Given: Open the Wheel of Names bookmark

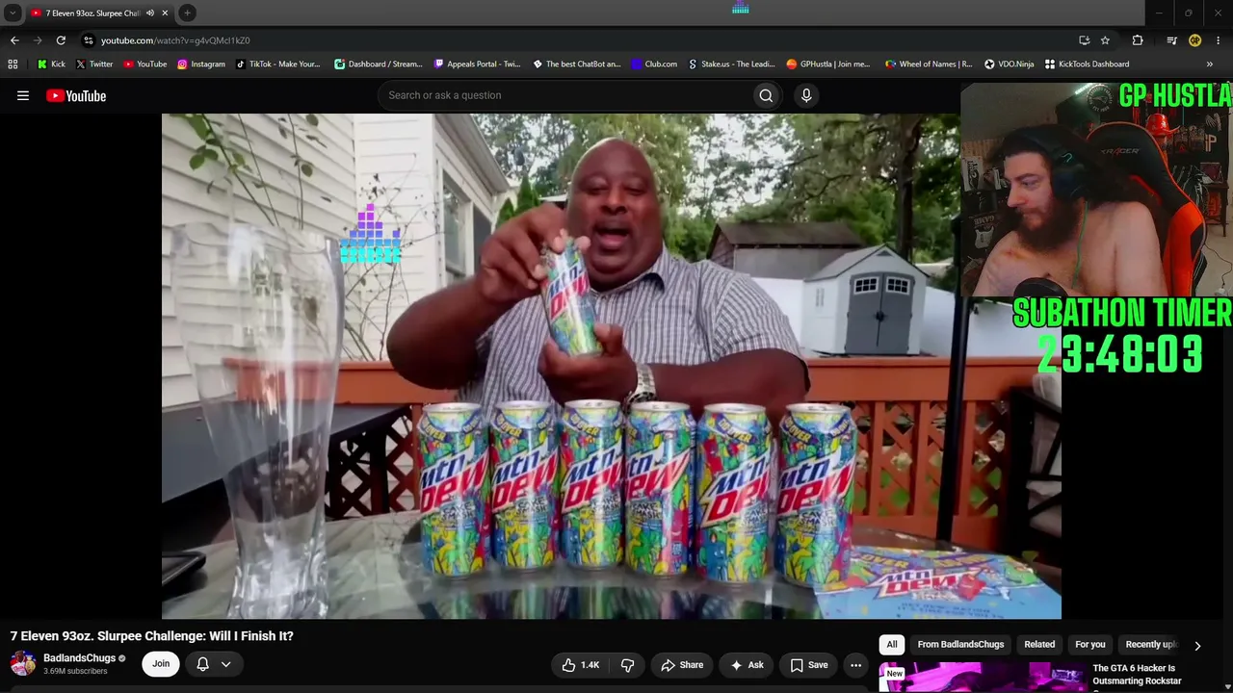Looking at the screenshot, I should click(929, 64).
